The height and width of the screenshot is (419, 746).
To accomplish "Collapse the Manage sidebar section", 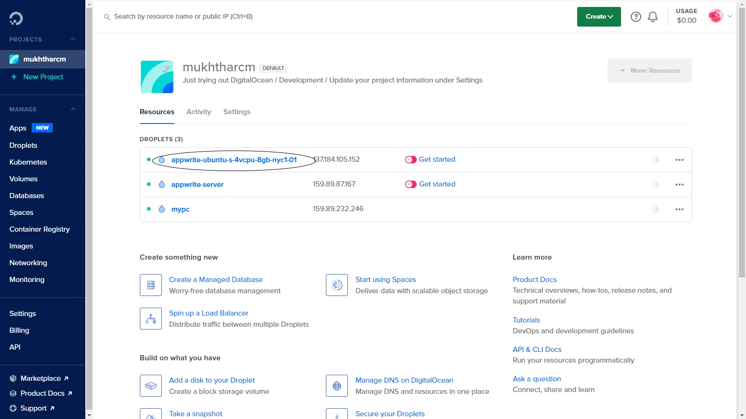I will click(73, 109).
